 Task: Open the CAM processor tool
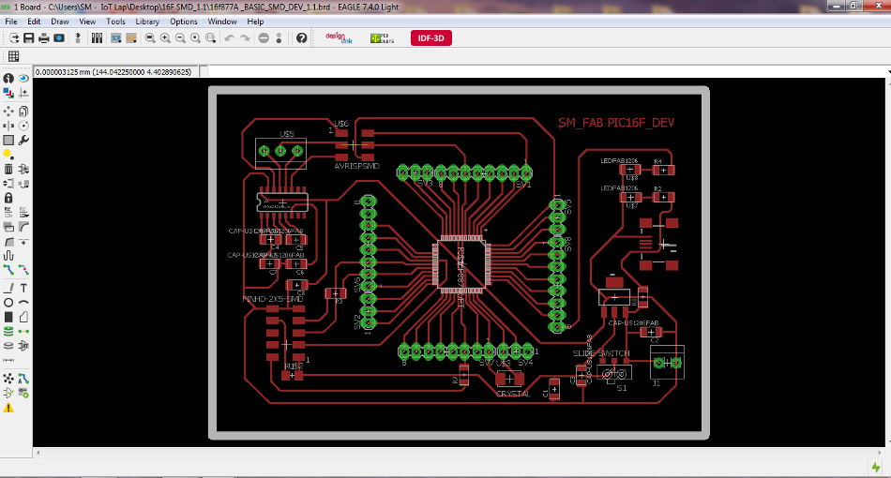coord(59,38)
